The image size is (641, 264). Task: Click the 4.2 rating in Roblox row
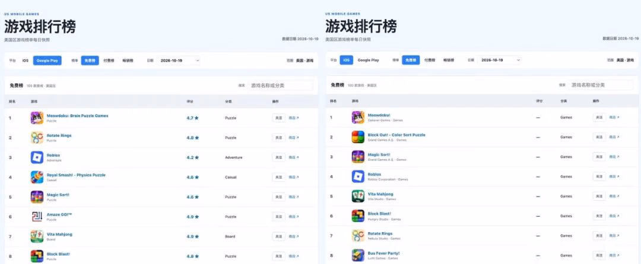192,157
